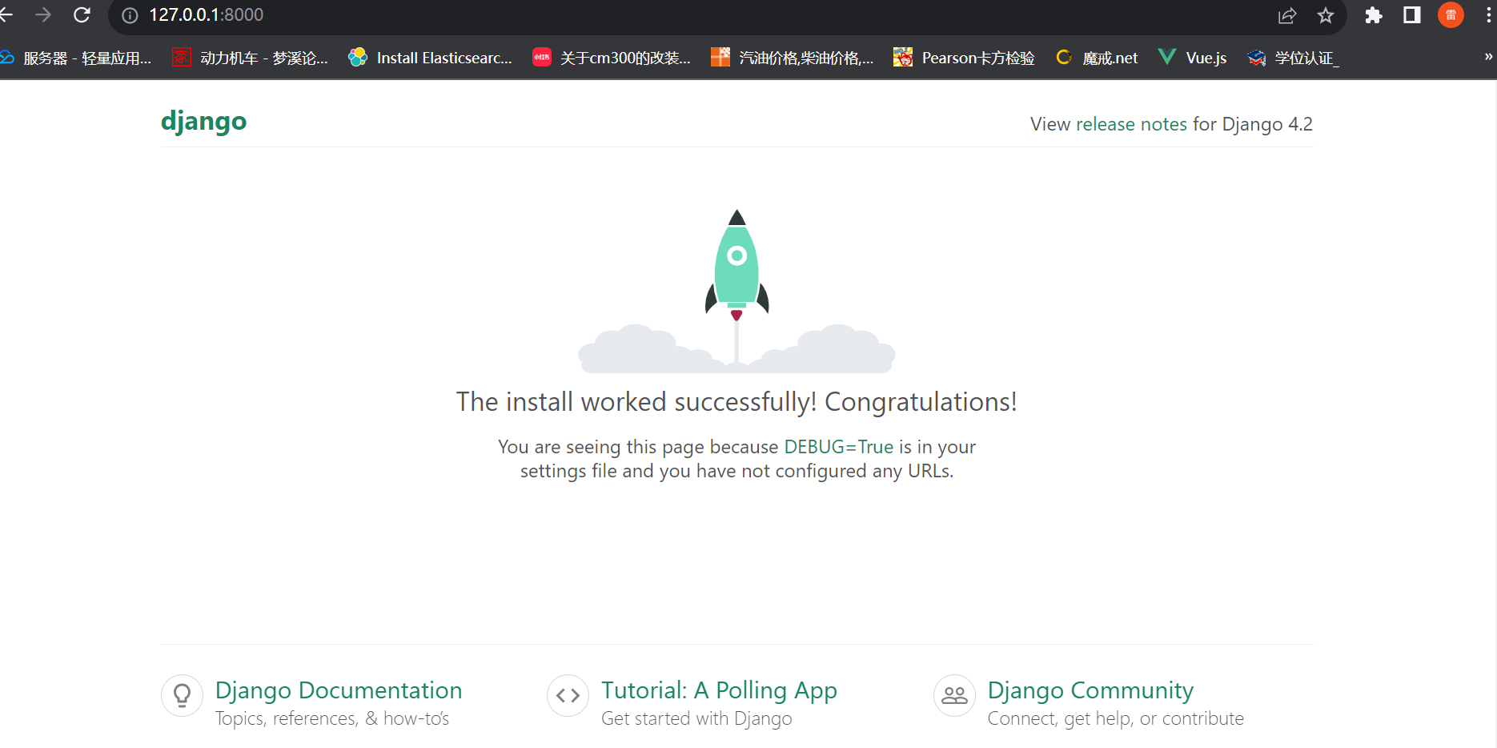Viewport: 1497px width, 748px height.
Task: Open the 汽油价格,柴油价格 bookmark
Action: tap(793, 58)
